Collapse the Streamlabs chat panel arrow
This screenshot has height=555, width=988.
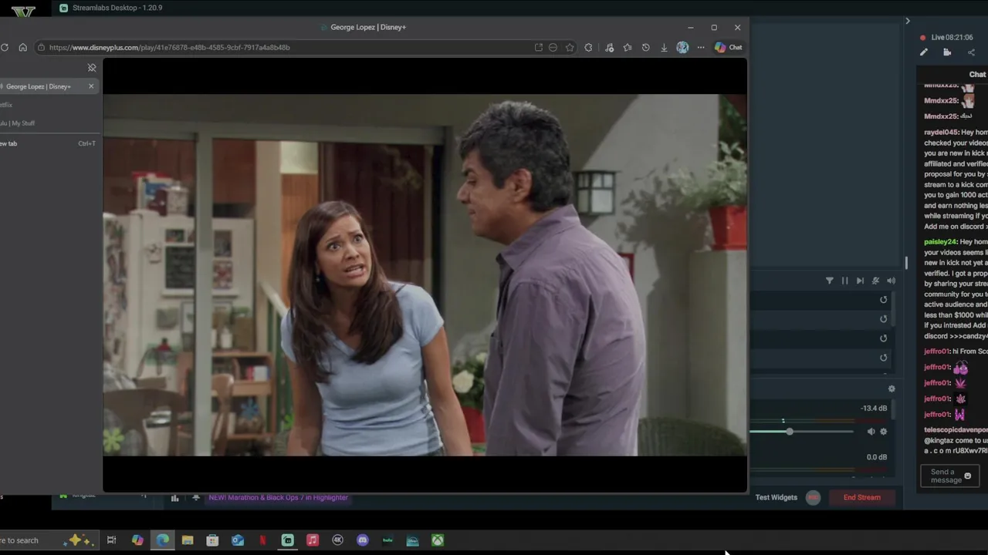tap(908, 21)
